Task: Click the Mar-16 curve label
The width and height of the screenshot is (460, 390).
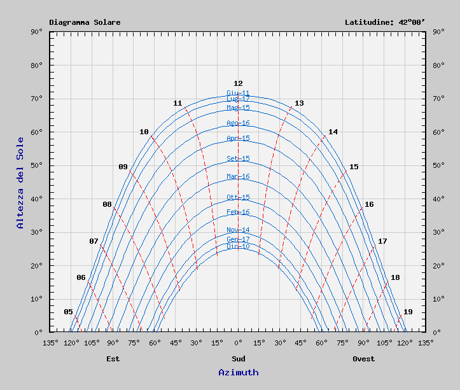Action: [238, 177]
